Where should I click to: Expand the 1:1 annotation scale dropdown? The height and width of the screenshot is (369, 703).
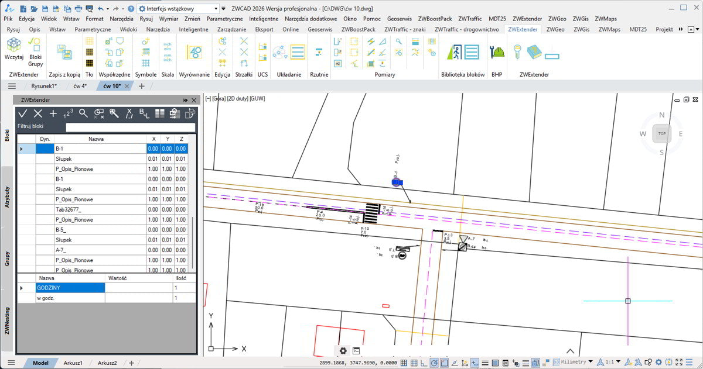pos(612,363)
